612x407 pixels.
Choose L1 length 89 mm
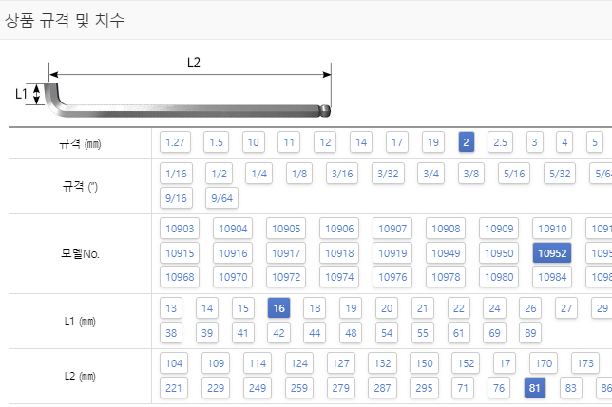[x=530, y=333]
